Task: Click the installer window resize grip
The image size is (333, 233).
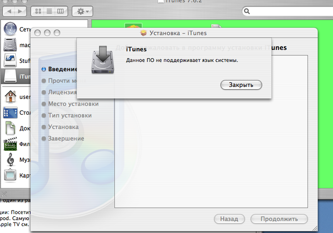Action: pos(315,228)
